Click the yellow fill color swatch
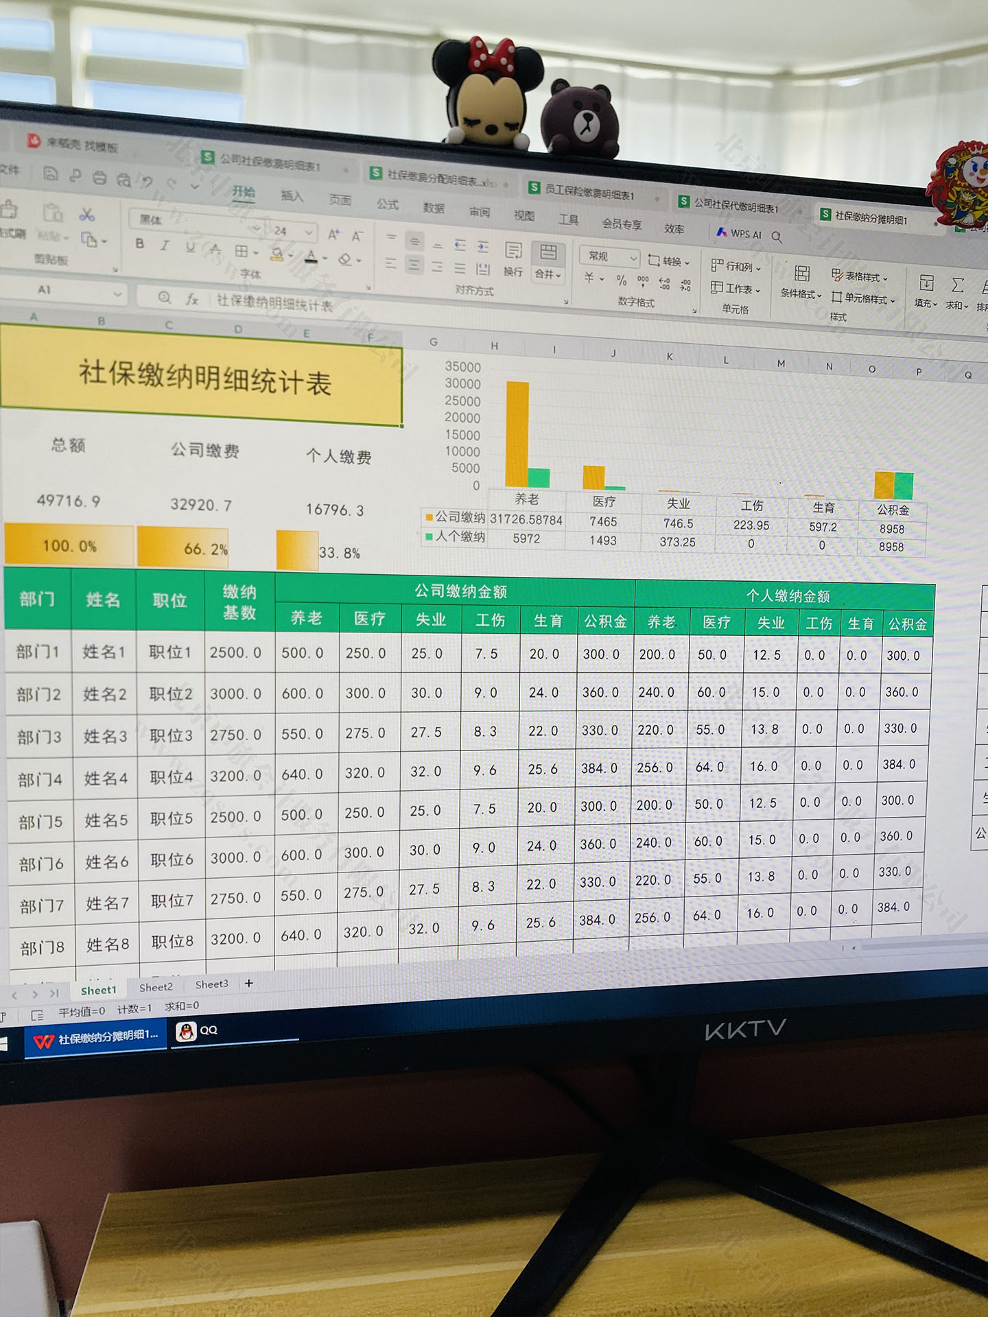Viewport: 988px width, 1317px height. (277, 254)
